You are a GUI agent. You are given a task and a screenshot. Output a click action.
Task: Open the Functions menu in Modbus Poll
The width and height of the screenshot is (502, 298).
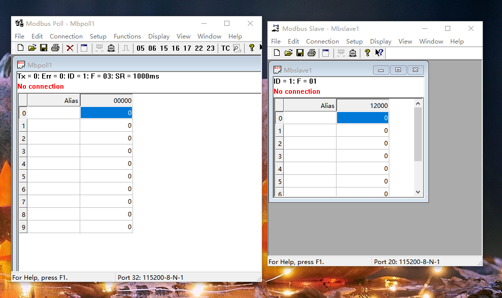[127, 36]
